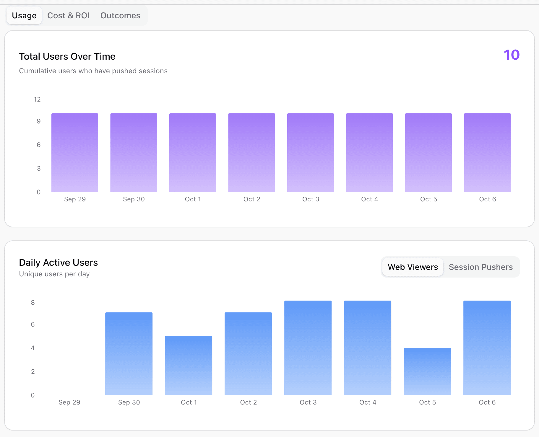Click the purple total count 10
This screenshot has height=437, width=539.
512,55
